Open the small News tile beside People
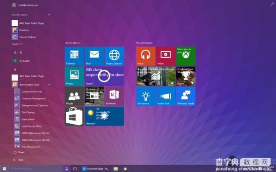This screenshot has width=276, height=172. click(94, 96)
